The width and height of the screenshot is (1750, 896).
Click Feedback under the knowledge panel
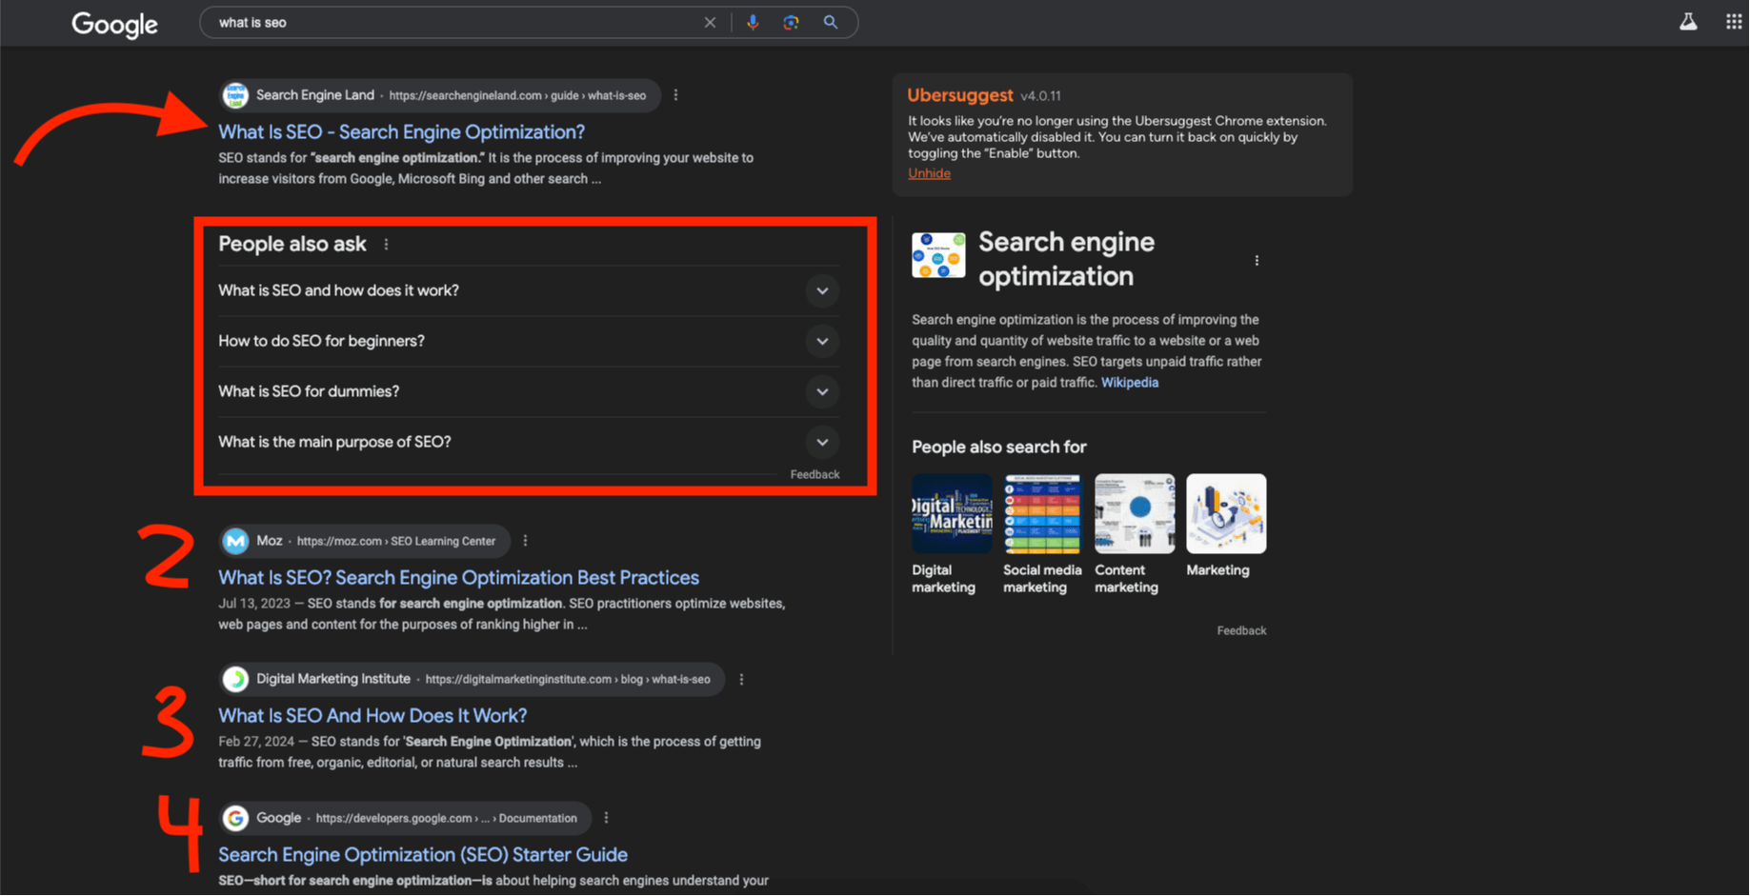1241,630
